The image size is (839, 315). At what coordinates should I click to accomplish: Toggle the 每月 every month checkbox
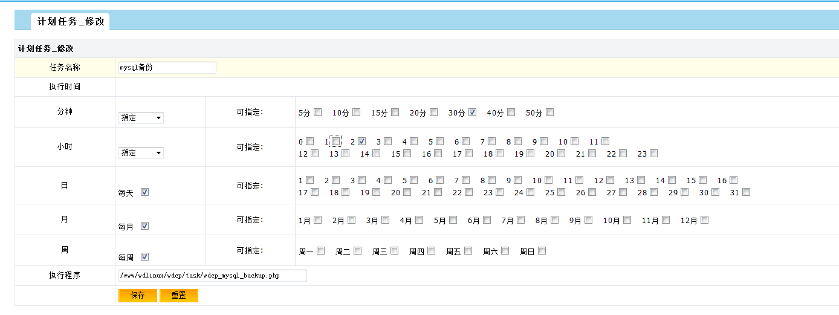coord(144,226)
